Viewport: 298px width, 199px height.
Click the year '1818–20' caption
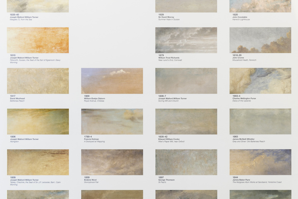click(237, 55)
